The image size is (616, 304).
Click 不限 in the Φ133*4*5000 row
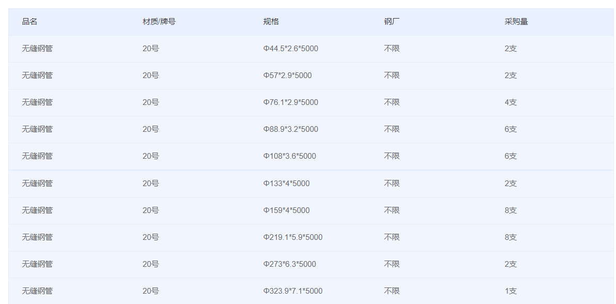(x=392, y=184)
